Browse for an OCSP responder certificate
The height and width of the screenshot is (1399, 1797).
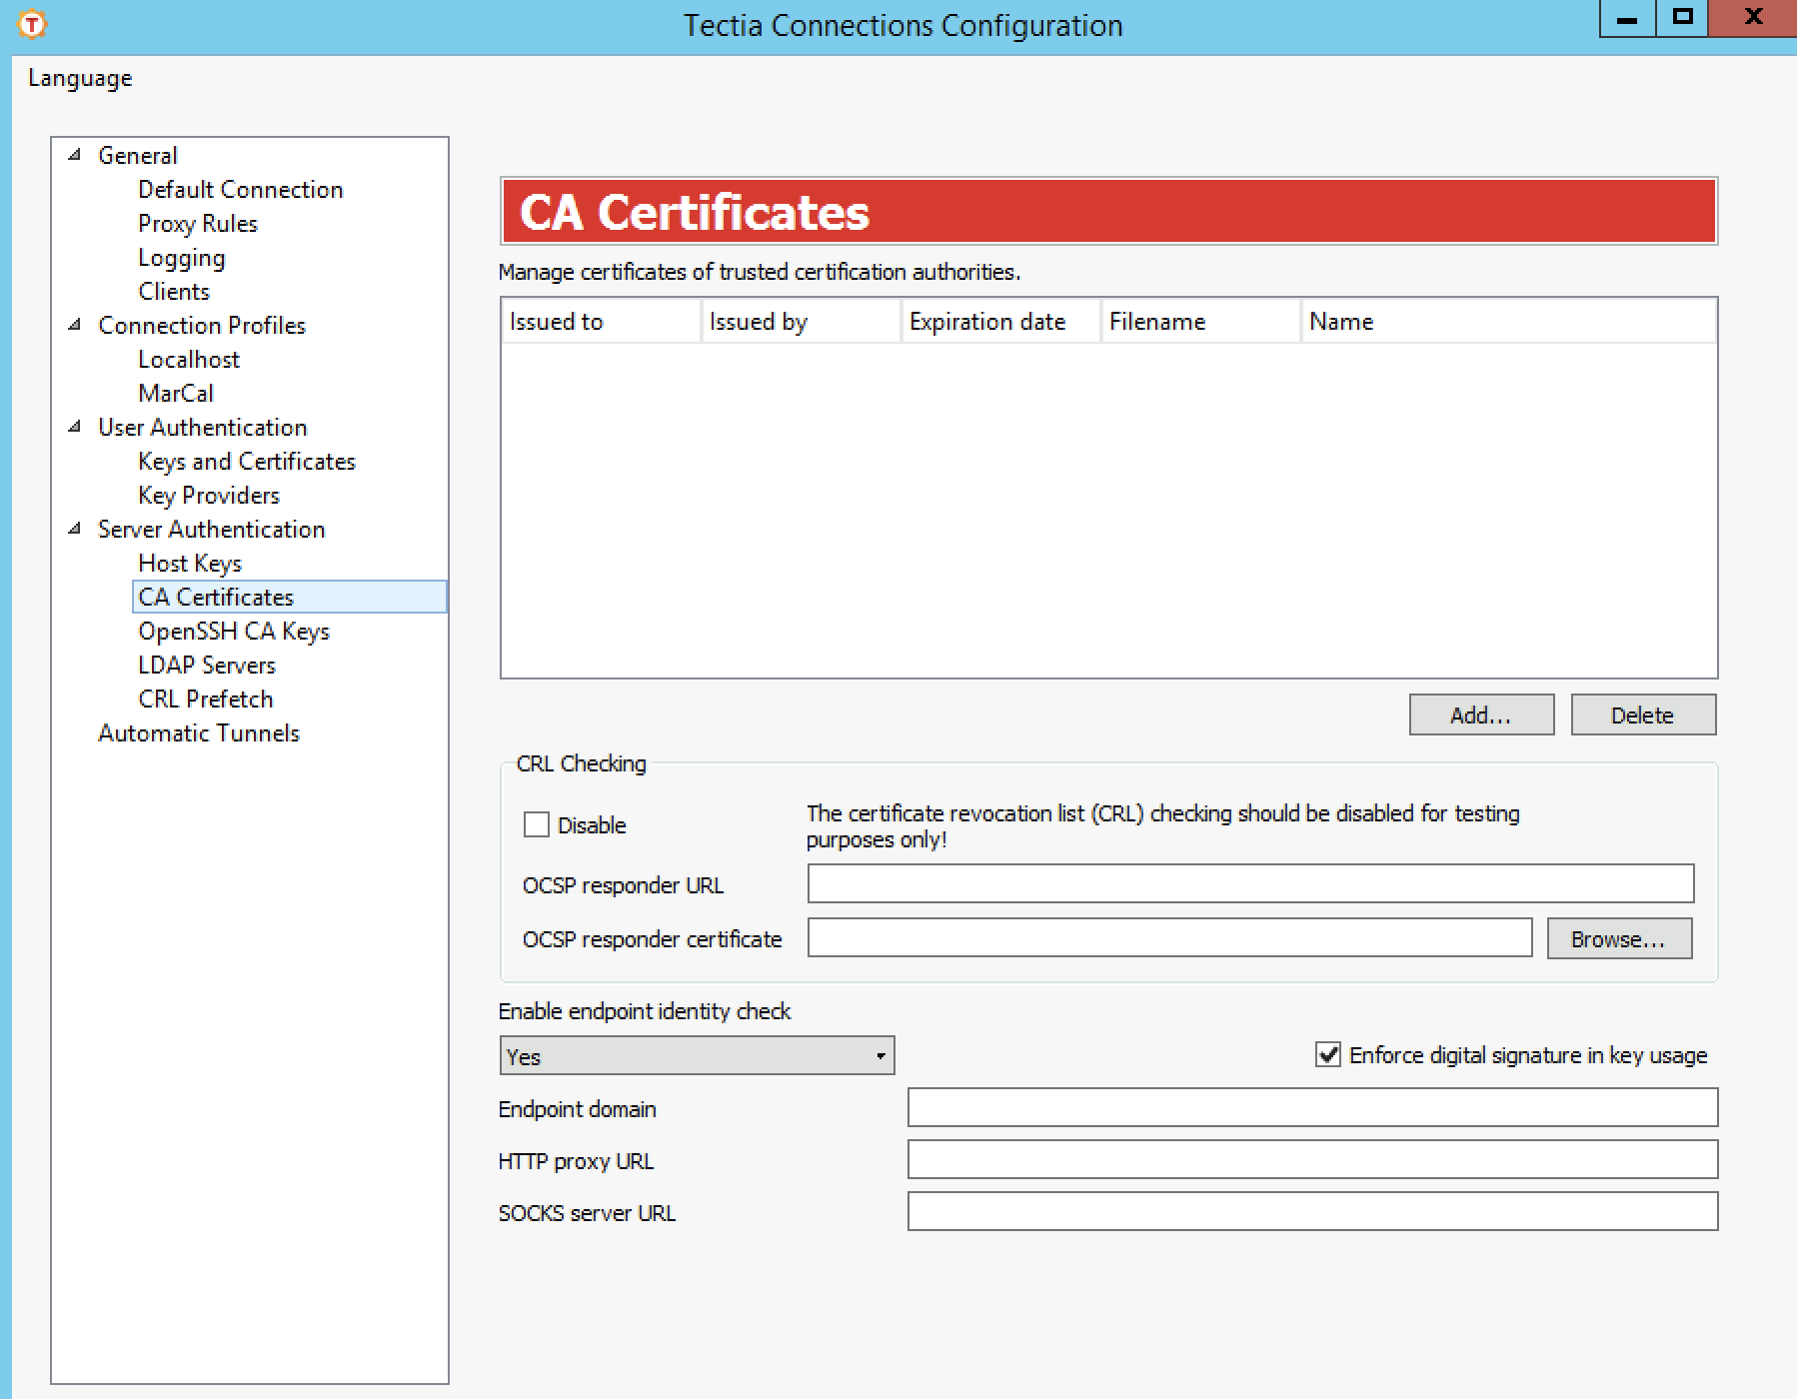click(x=1618, y=938)
